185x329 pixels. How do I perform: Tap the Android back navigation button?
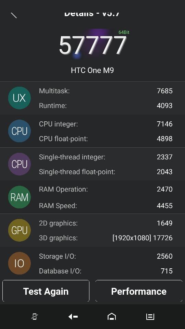[73, 317]
